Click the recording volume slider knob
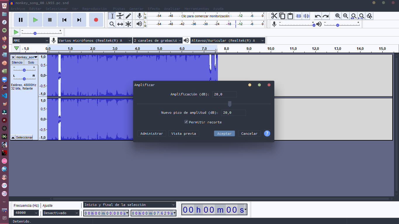399x224 pixels. (x=314, y=25)
